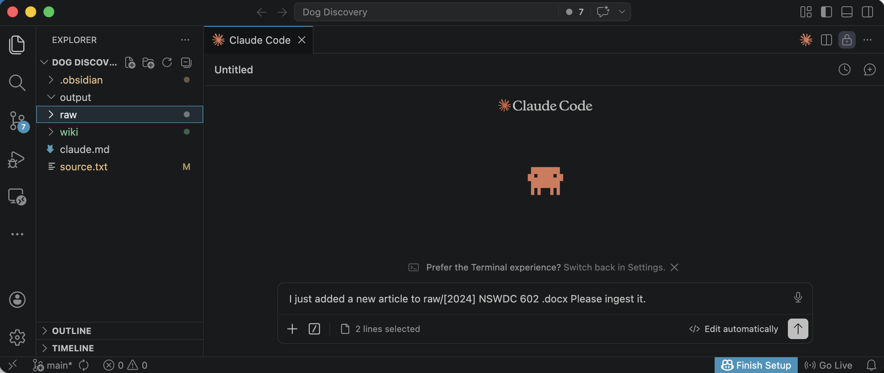
Task: Open Source Control view with 7 changes
Action: click(18, 121)
